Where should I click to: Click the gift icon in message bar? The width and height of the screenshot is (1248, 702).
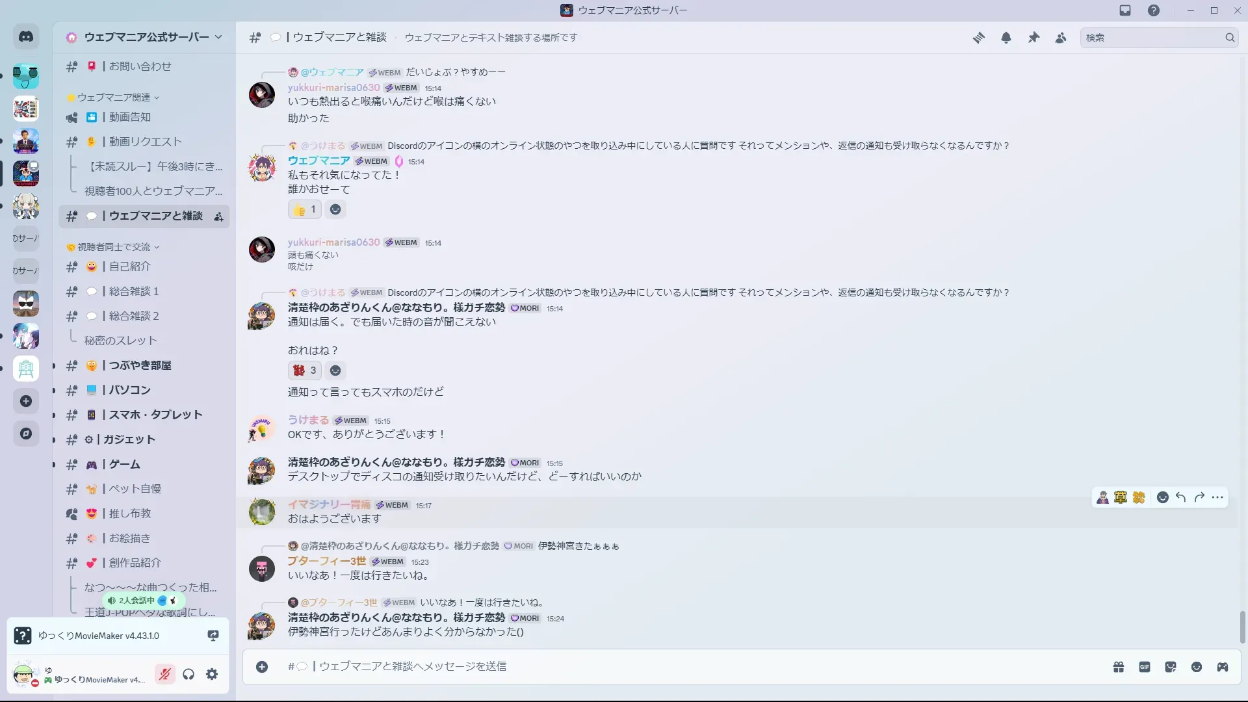(x=1119, y=667)
